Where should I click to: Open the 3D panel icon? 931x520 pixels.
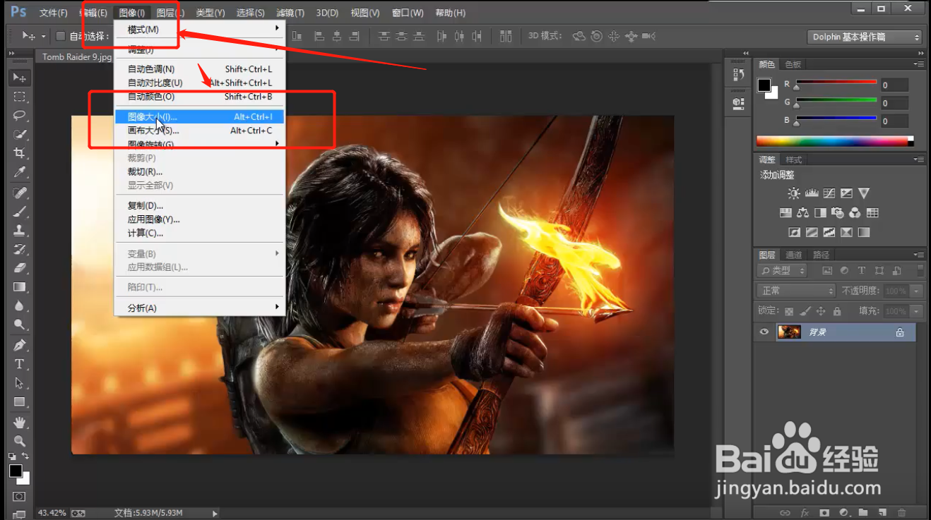pyautogui.click(x=738, y=103)
